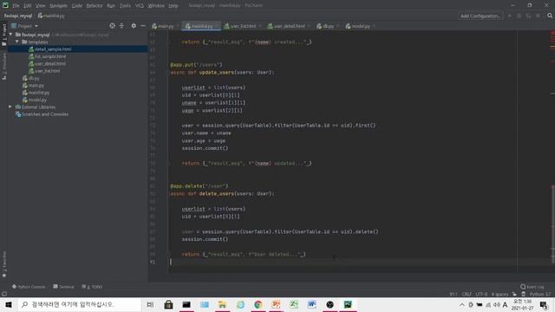Viewport: 555px width, 312px height.
Task: Open the Windows Start menu
Action: click(9, 304)
